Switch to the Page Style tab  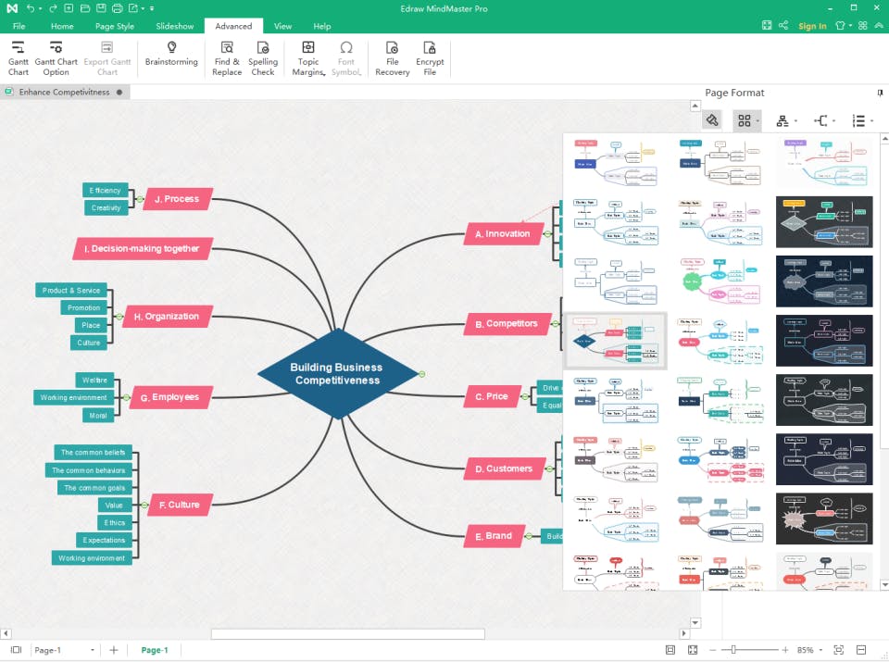pyautogui.click(x=115, y=26)
